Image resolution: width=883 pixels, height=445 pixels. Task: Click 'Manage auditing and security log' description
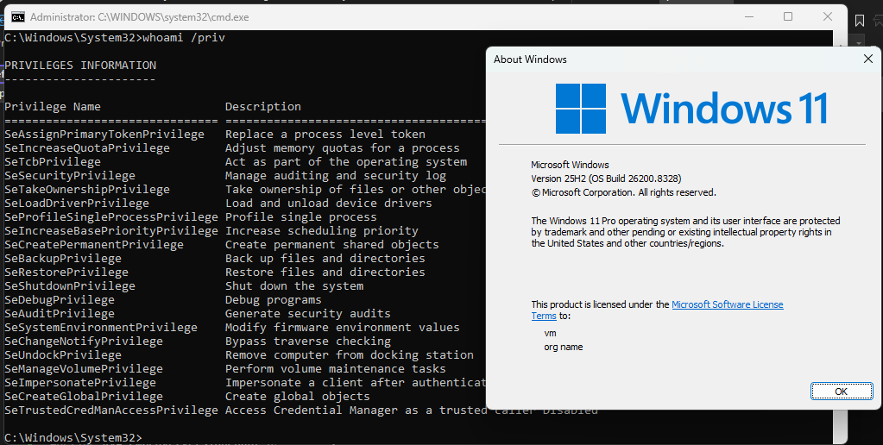[336, 176]
